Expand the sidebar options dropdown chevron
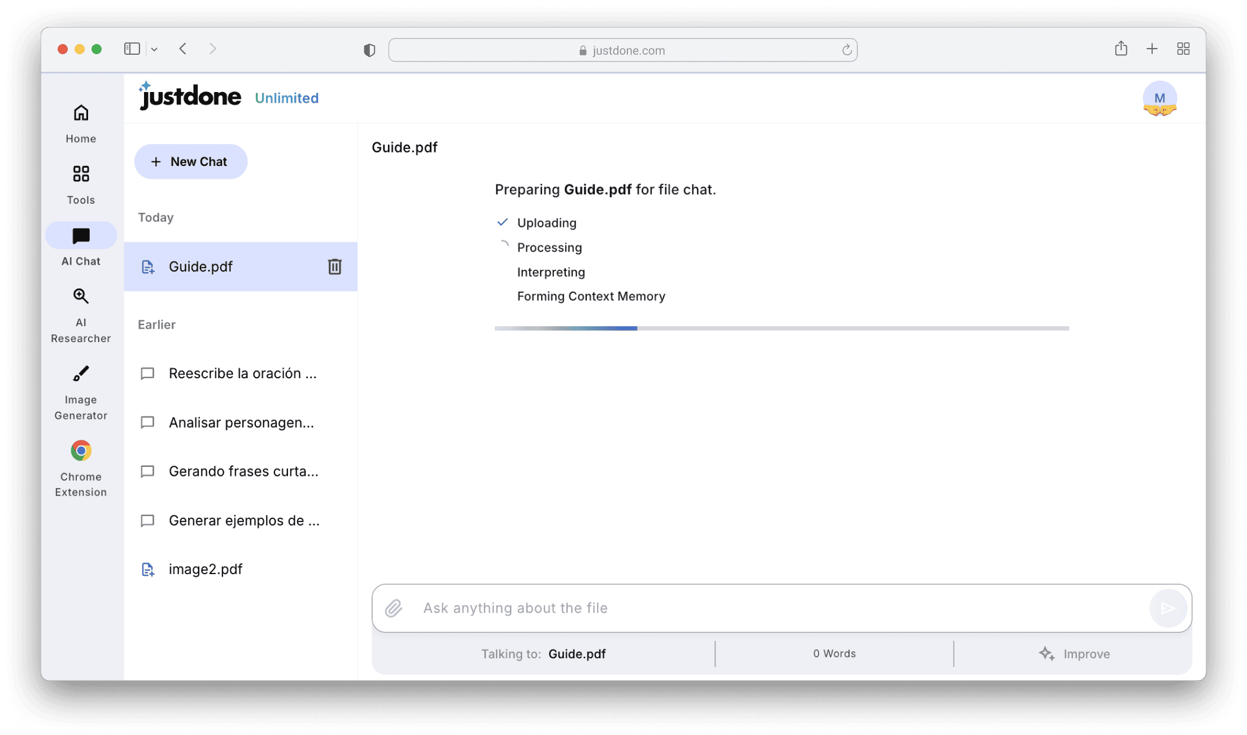 click(154, 50)
